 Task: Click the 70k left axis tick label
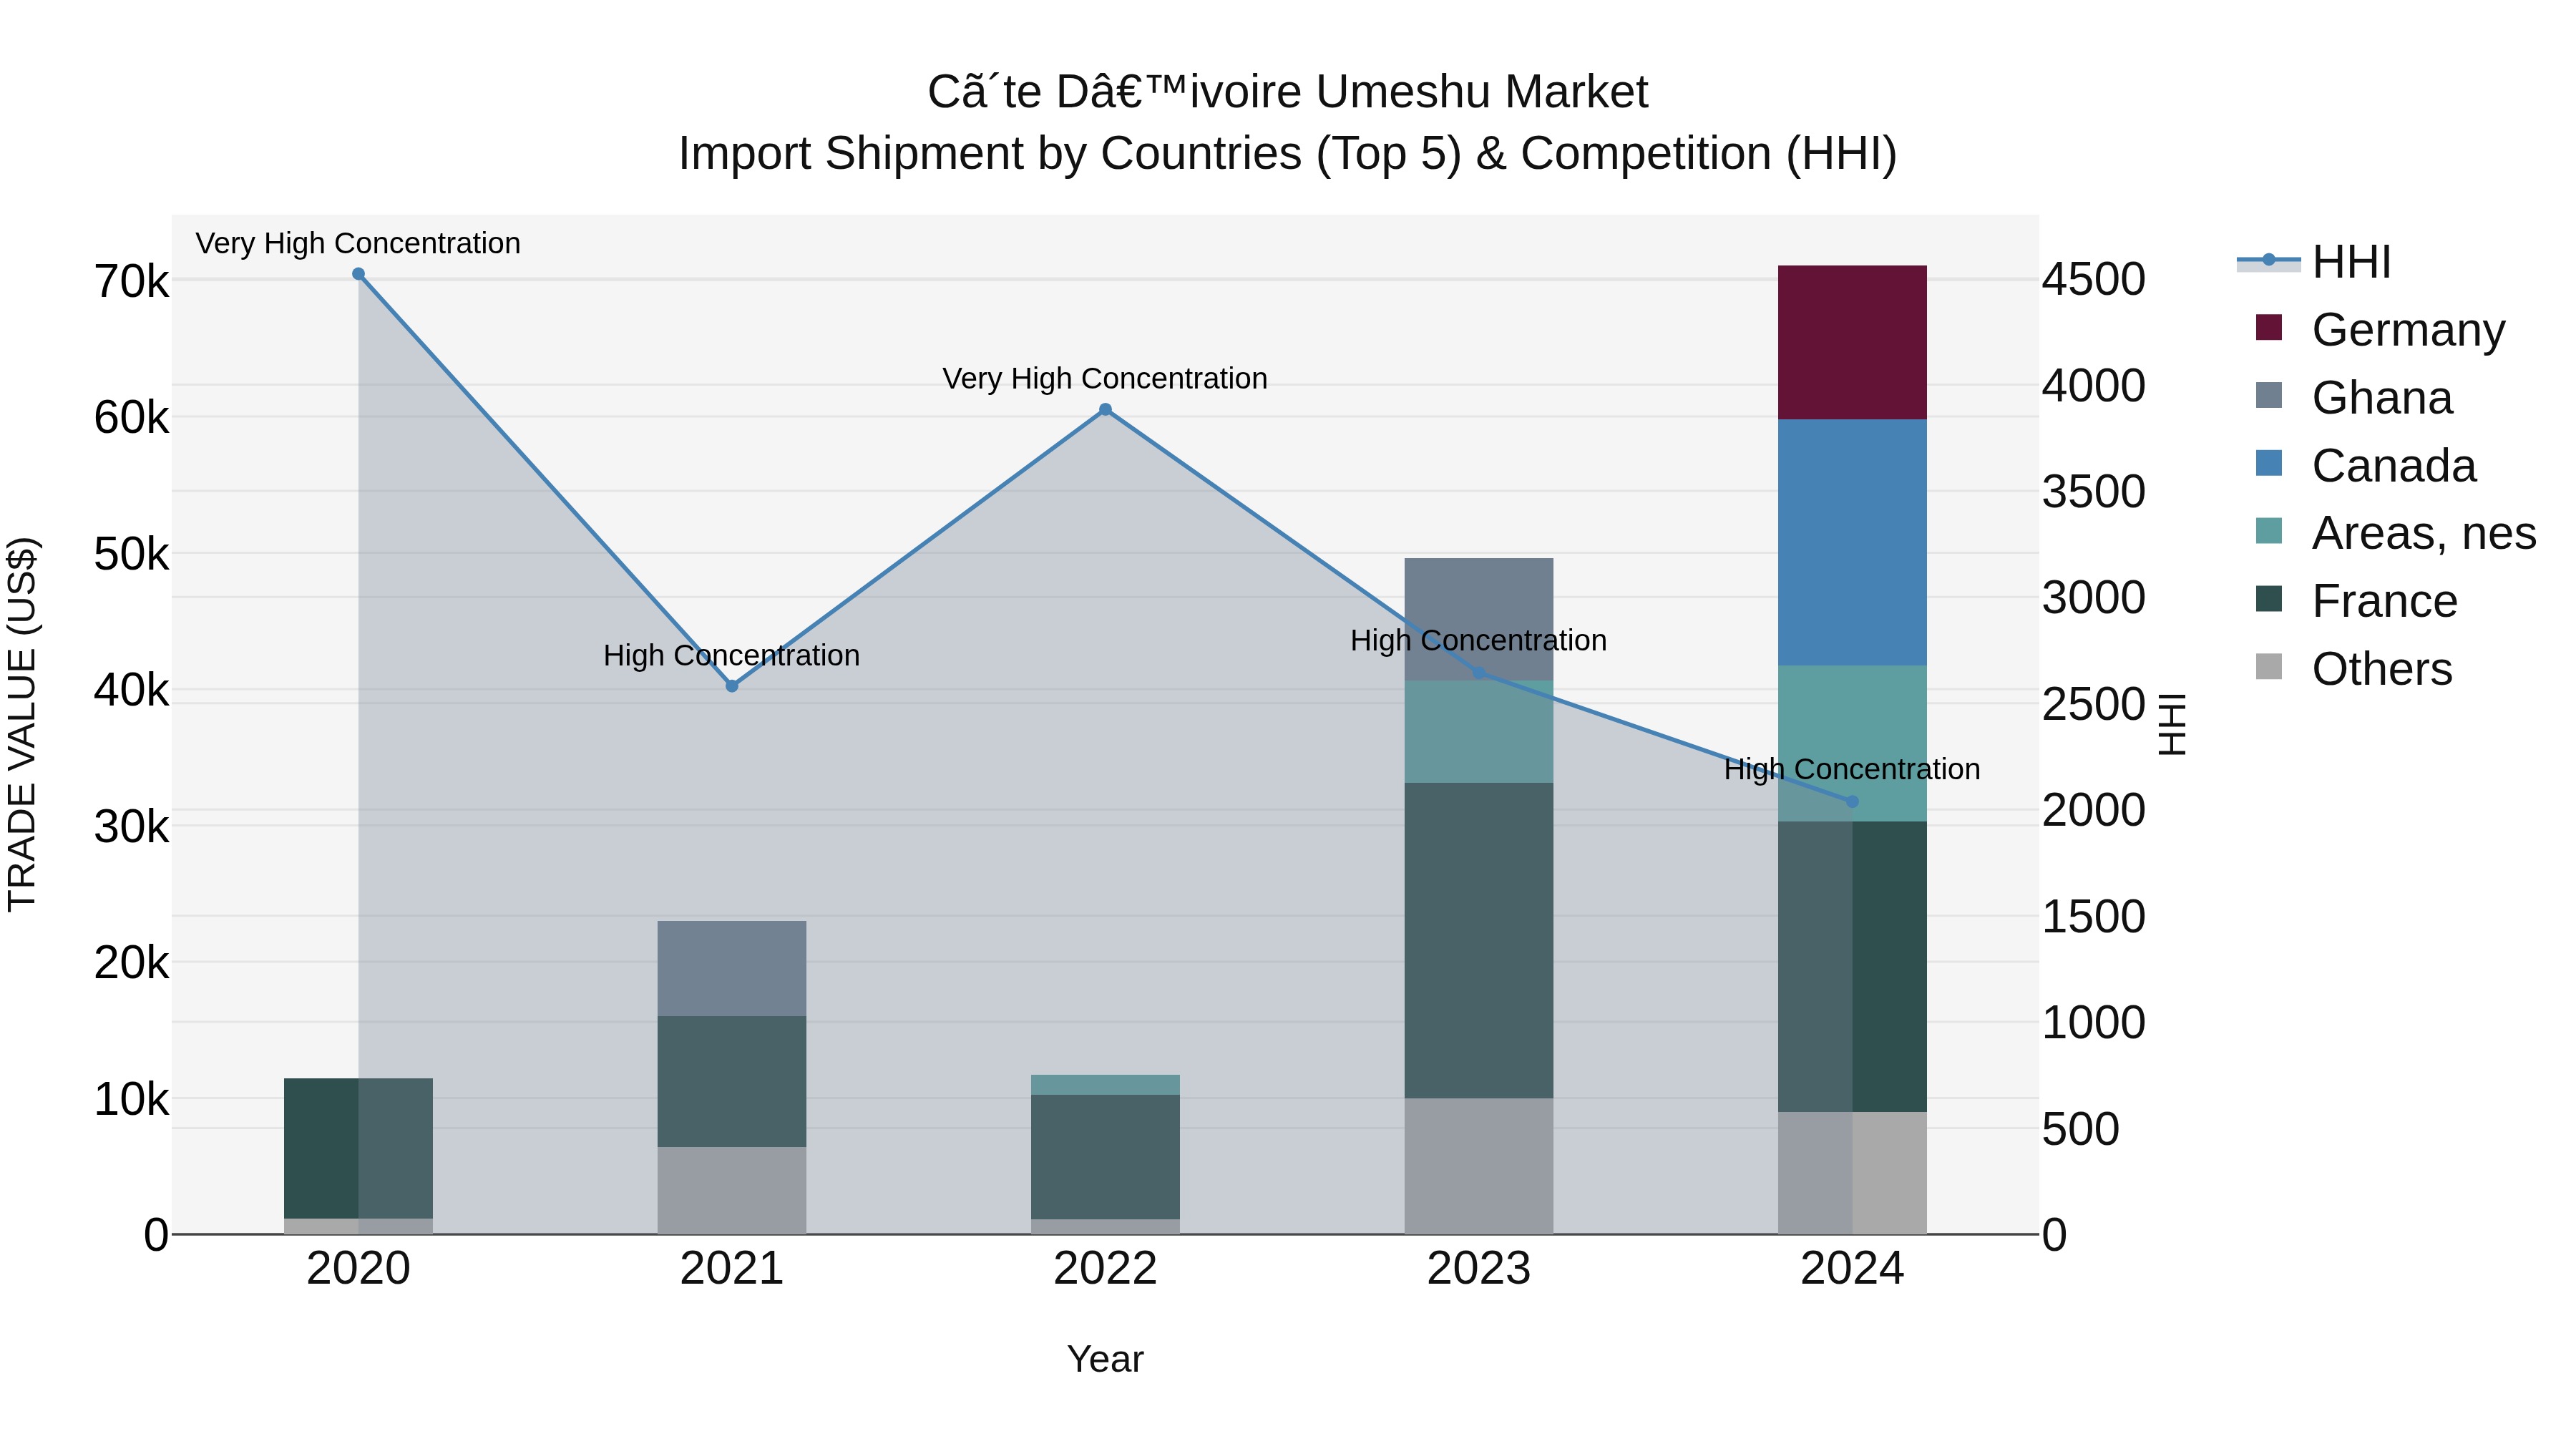tap(131, 282)
